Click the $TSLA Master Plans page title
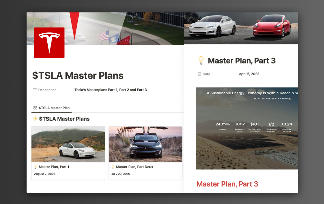 (78, 75)
